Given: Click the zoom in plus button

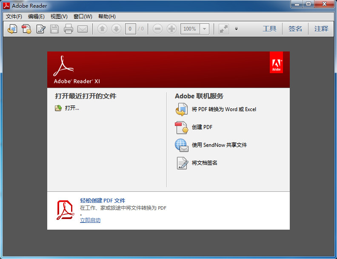Looking at the screenshot, I should tap(171, 29).
